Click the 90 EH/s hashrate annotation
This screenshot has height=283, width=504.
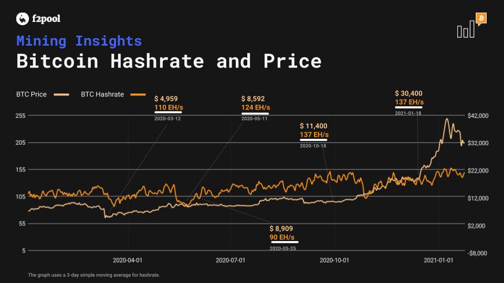(x=282, y=237)
